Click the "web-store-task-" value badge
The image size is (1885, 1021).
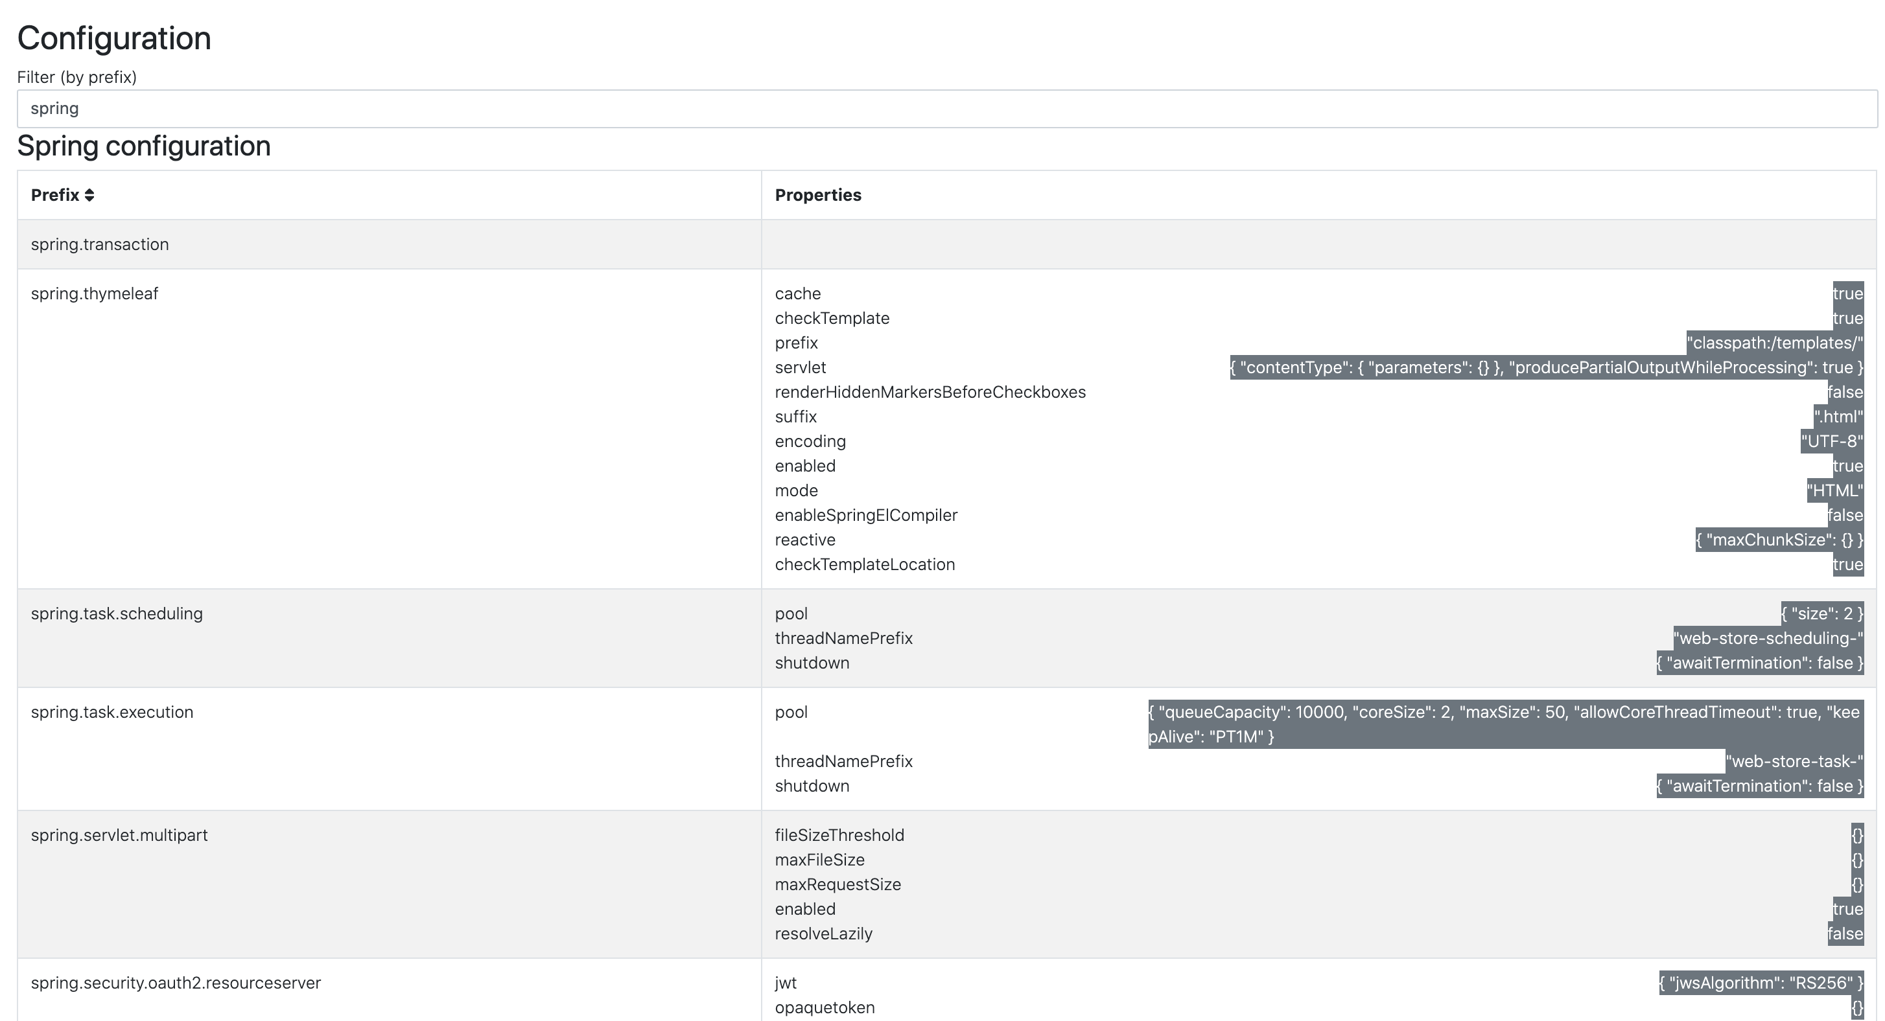pos(1794,761)
